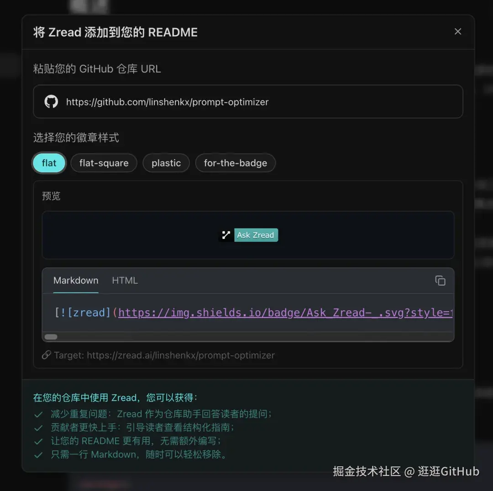The image size is (493, 491).
Task: Select the flat-square badge style
Action: pos(104,163)
